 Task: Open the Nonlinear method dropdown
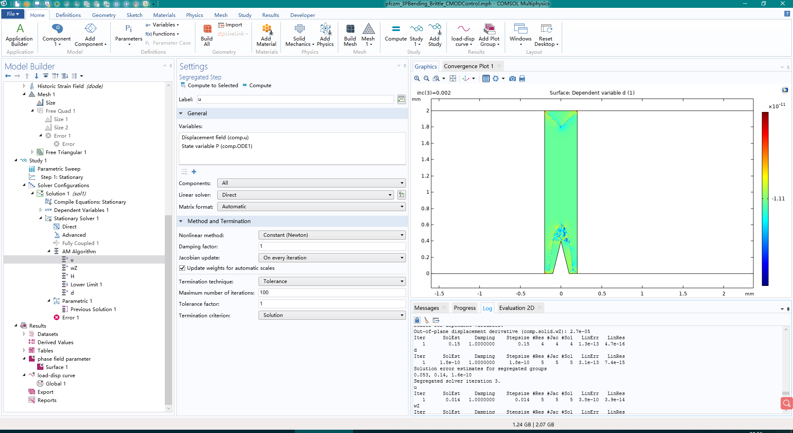point(332,235)
